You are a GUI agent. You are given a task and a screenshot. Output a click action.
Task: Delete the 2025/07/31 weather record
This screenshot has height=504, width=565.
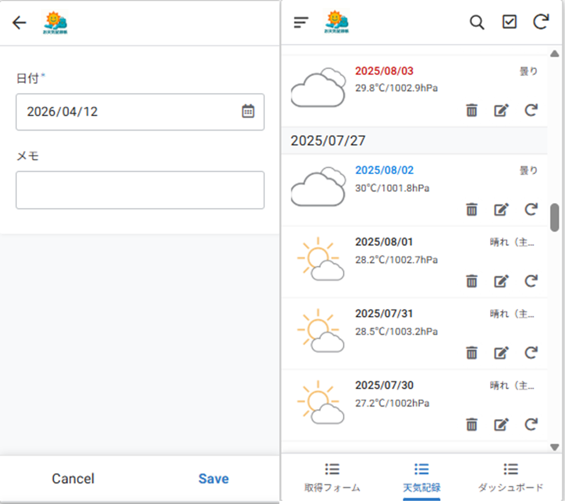pyautogui.click(x=471, y=353)
